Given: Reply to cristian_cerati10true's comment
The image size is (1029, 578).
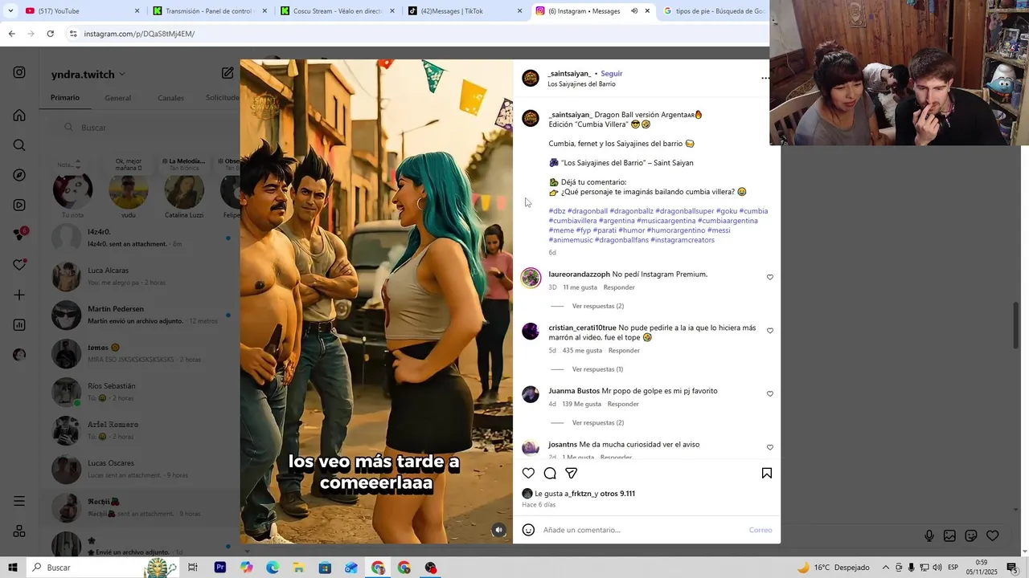Looking at the screenshot, I should coord(624,351).
